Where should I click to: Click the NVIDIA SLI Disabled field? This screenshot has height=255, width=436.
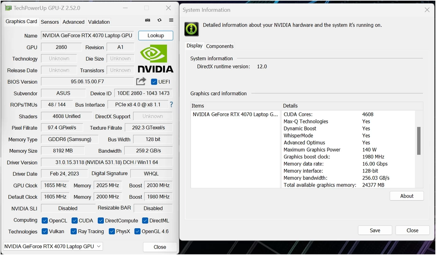coord(68,208)
